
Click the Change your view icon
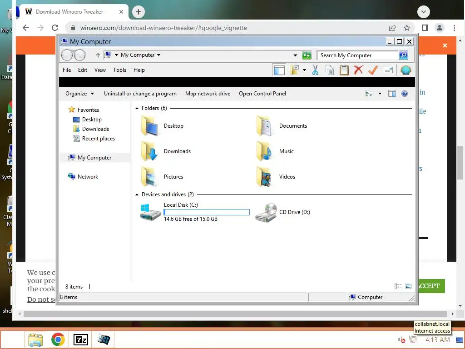[x=369, y=94]
